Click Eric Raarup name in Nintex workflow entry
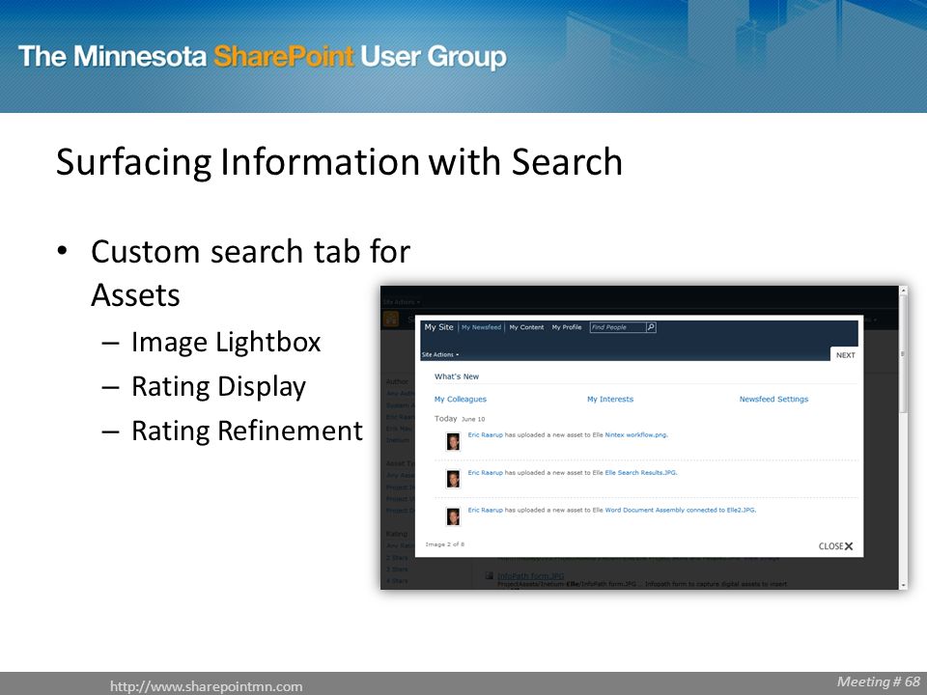927x695 pixels. coord(486,434)
